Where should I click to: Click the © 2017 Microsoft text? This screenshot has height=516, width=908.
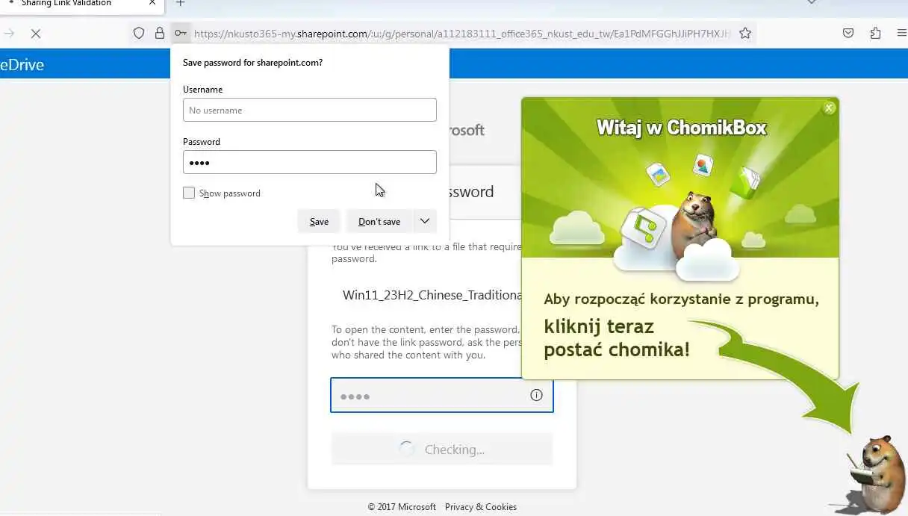coord(402,506)
